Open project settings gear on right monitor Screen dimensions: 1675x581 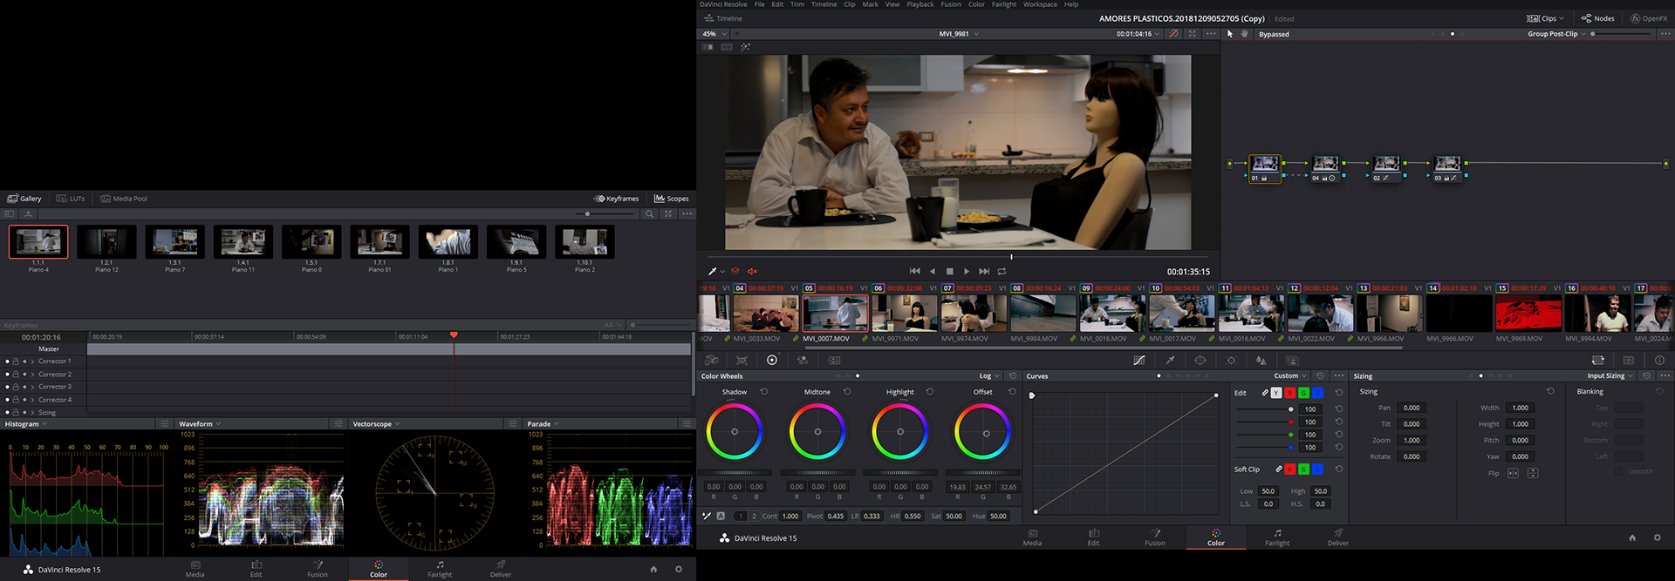[x=1658, y=538]
